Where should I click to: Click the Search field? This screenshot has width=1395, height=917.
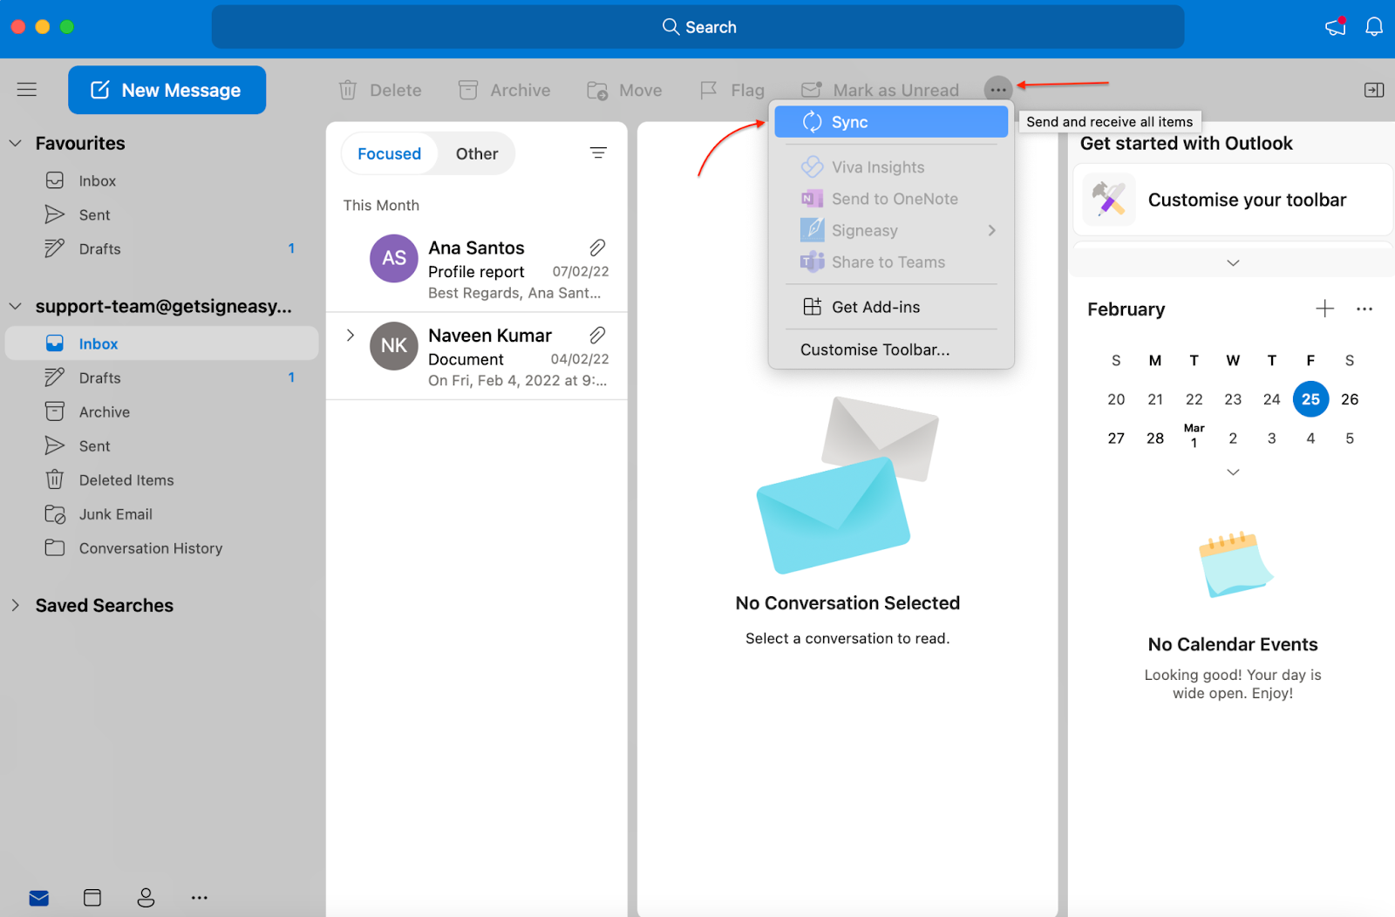pyautogui.click(x=697, y=27)
